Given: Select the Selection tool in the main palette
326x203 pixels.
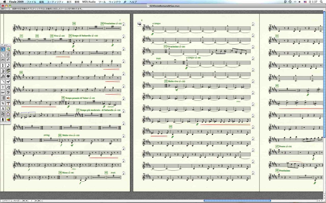Looking at the screenshot, I should click(3, 49).
